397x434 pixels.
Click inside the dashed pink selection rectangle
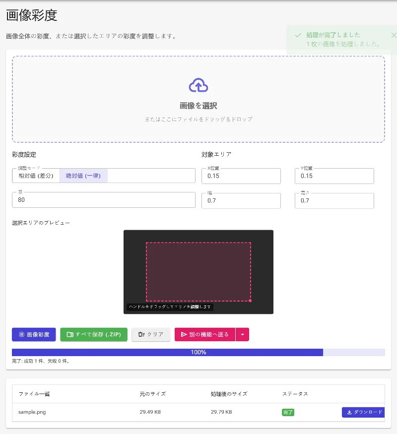point(198,271)
